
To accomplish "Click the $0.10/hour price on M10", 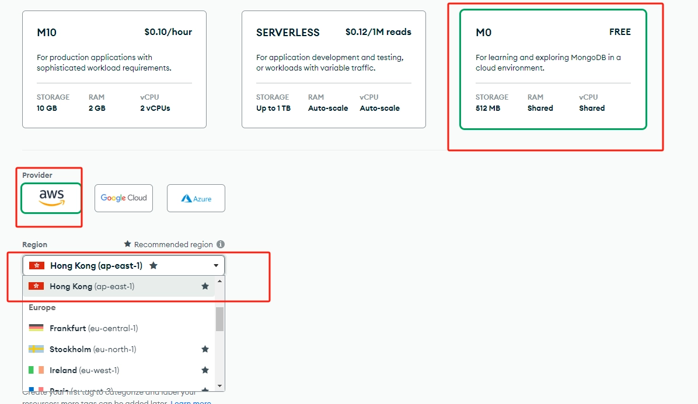I will (x=168, y=32).
